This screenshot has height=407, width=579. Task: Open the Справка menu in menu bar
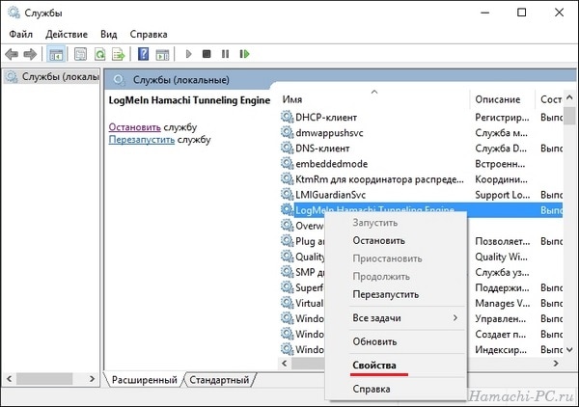149,35
